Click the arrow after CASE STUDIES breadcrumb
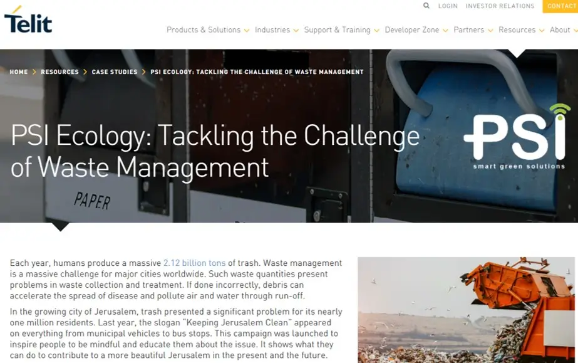Viewport: 578px width, 363px height. 144,72
